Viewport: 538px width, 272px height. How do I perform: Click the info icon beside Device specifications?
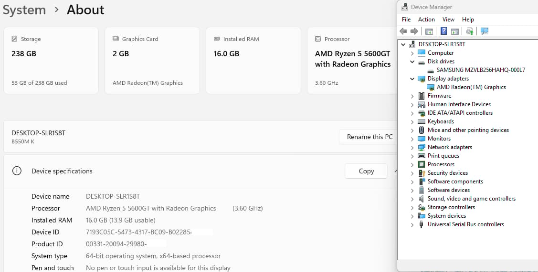[x=16, y=171]
